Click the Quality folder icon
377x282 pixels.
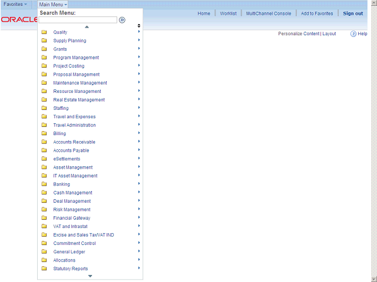[x=44, y=32]
